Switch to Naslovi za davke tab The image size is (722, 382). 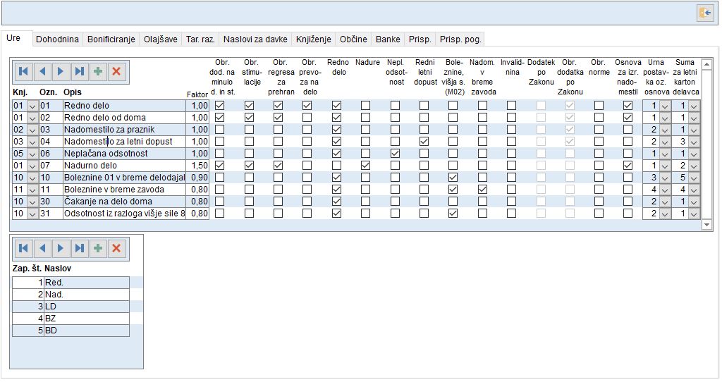(255, 39)
